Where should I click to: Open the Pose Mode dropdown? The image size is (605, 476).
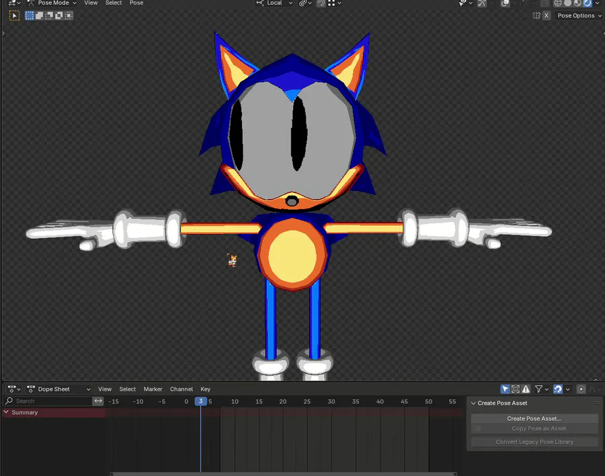coord(52,3)
